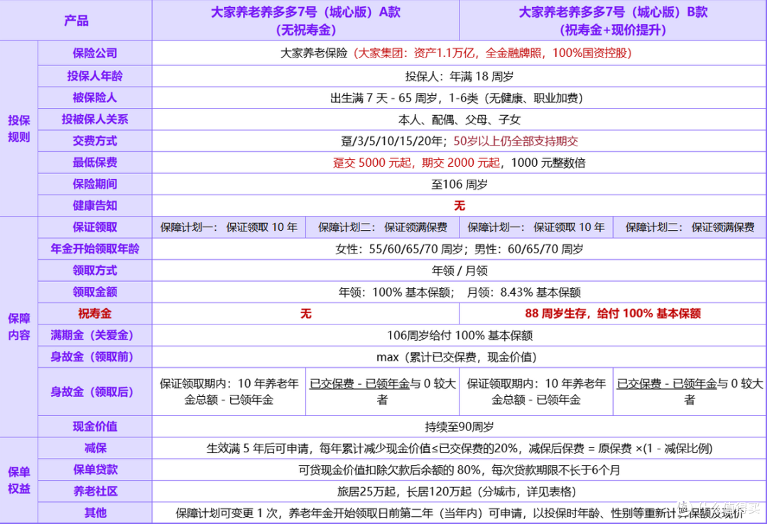Click the red 无 in 健康告知 row
The width and height of the screenshot is (767, 524).
pos(459,205)
